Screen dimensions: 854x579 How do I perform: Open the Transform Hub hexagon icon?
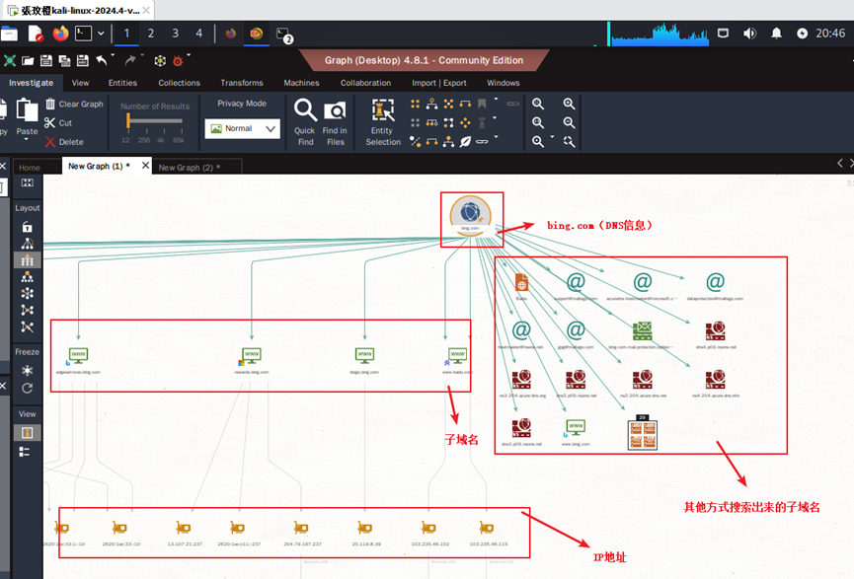click(x=160, y=60)
